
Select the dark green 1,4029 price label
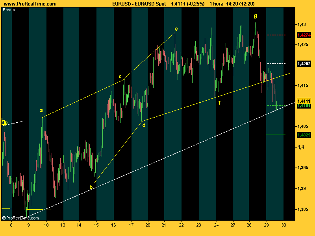pyautogui.click(x=304, y=135)
